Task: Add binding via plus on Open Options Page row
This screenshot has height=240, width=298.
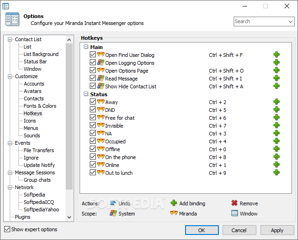Action: [x=276, y=70]
